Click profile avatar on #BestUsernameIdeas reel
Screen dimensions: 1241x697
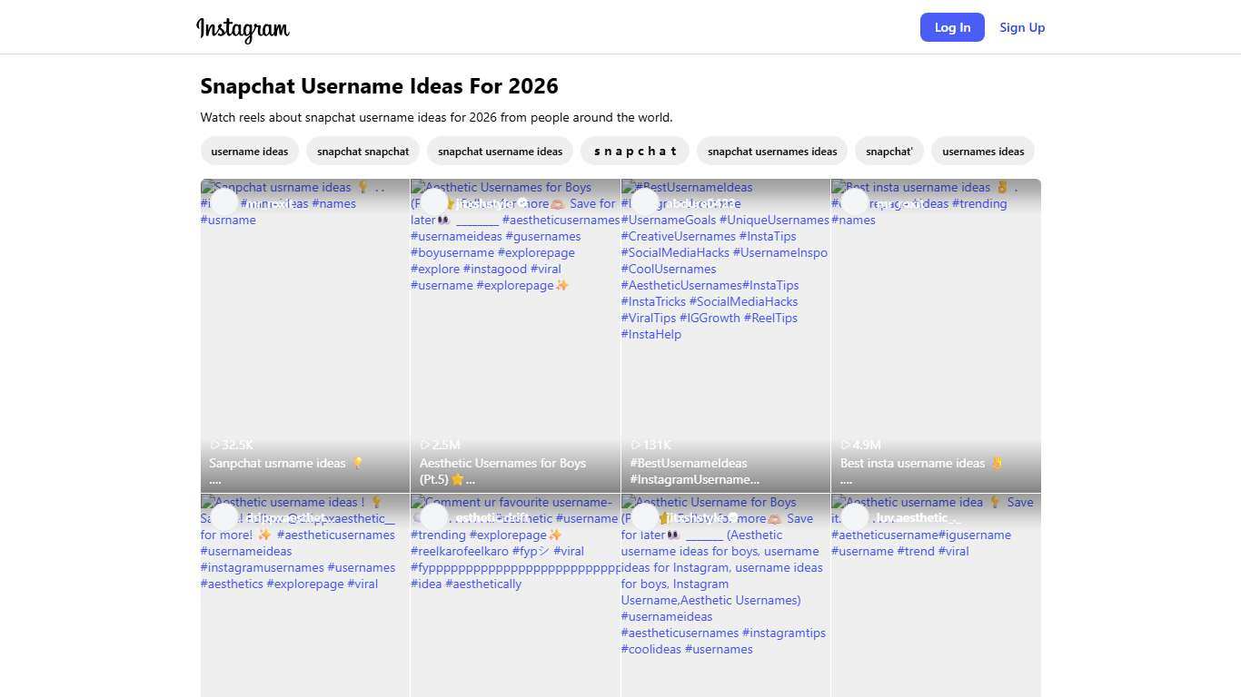click(x=644, y=202)
